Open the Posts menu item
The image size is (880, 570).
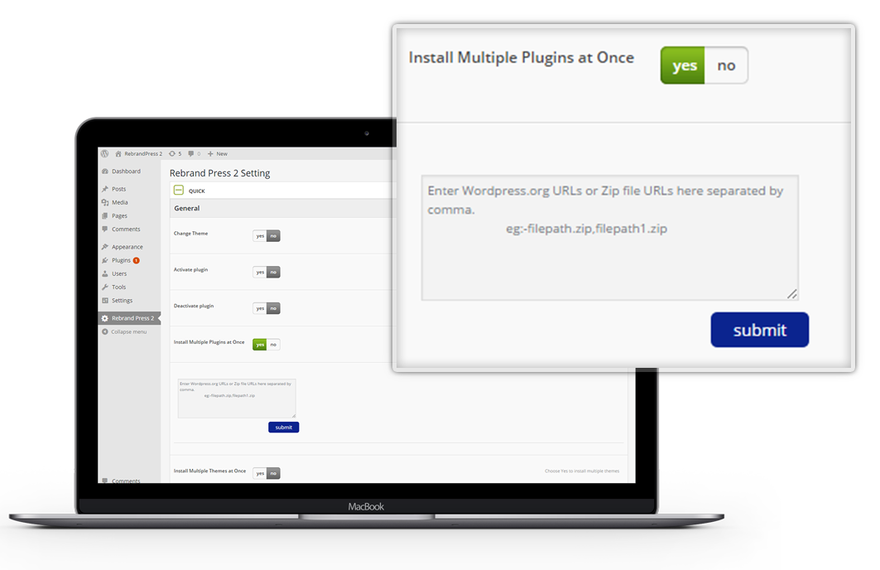(119, 189)
